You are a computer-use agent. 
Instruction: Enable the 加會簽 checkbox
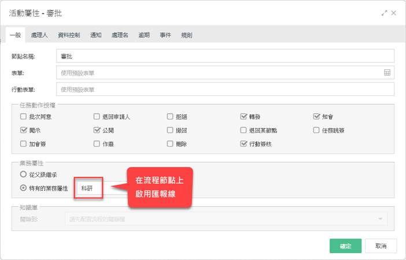pos(23,144)
